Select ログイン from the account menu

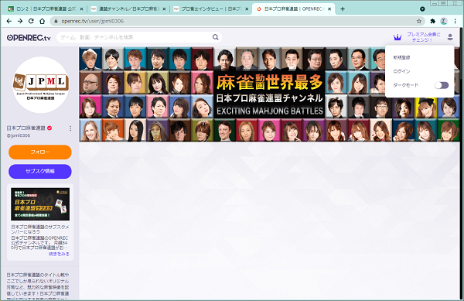click(x=401, y=71)
